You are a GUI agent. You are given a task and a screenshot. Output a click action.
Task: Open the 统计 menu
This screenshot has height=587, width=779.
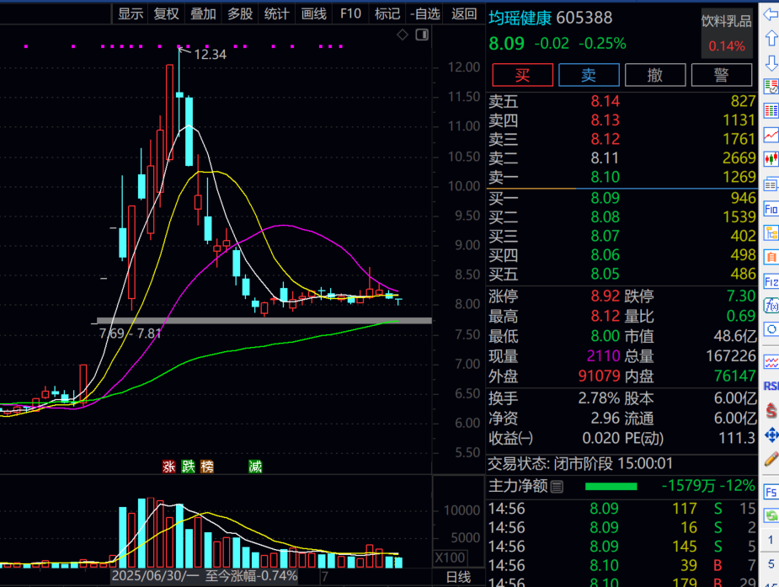coord(277,13)
